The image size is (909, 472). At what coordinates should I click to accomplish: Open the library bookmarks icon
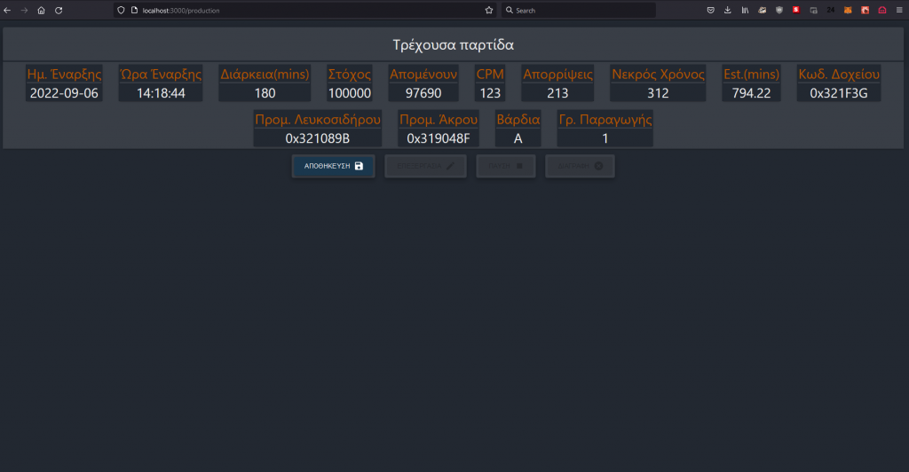pyautogui.click(x=745, y=10)
